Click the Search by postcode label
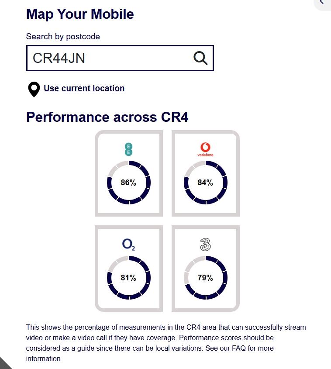The height and width of the screenshot is (369, 331). (x=63, y=37)
